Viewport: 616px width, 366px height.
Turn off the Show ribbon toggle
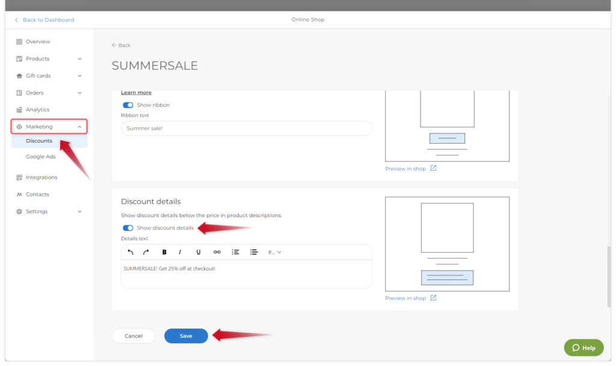[128, 105]
